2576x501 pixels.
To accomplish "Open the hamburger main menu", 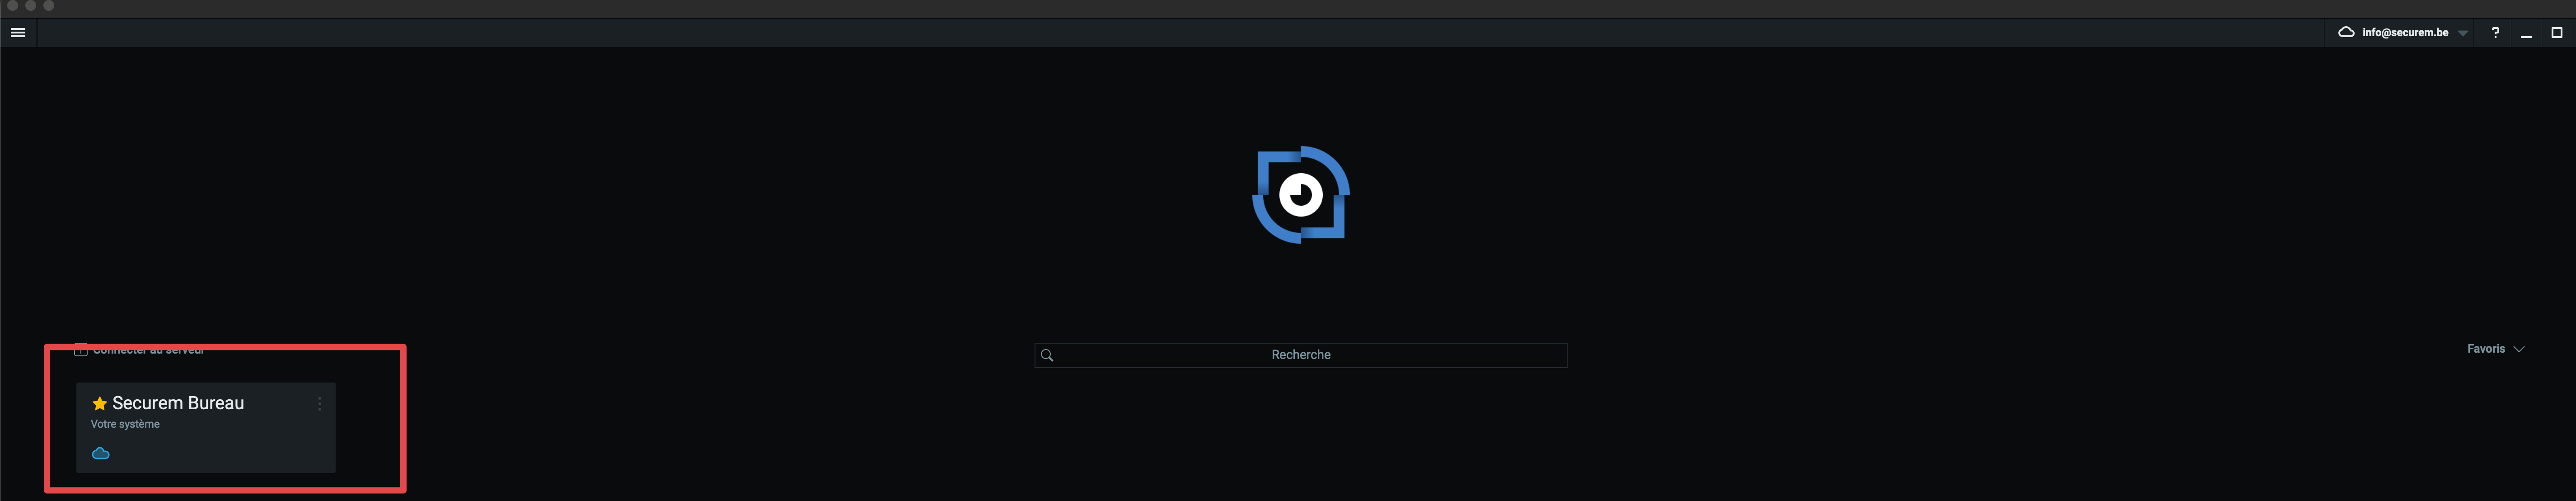I will (18, 33).
